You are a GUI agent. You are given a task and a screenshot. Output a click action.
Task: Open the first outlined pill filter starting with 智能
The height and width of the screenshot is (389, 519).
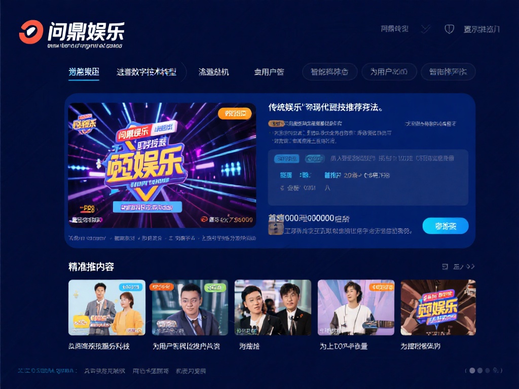[329, 72]
